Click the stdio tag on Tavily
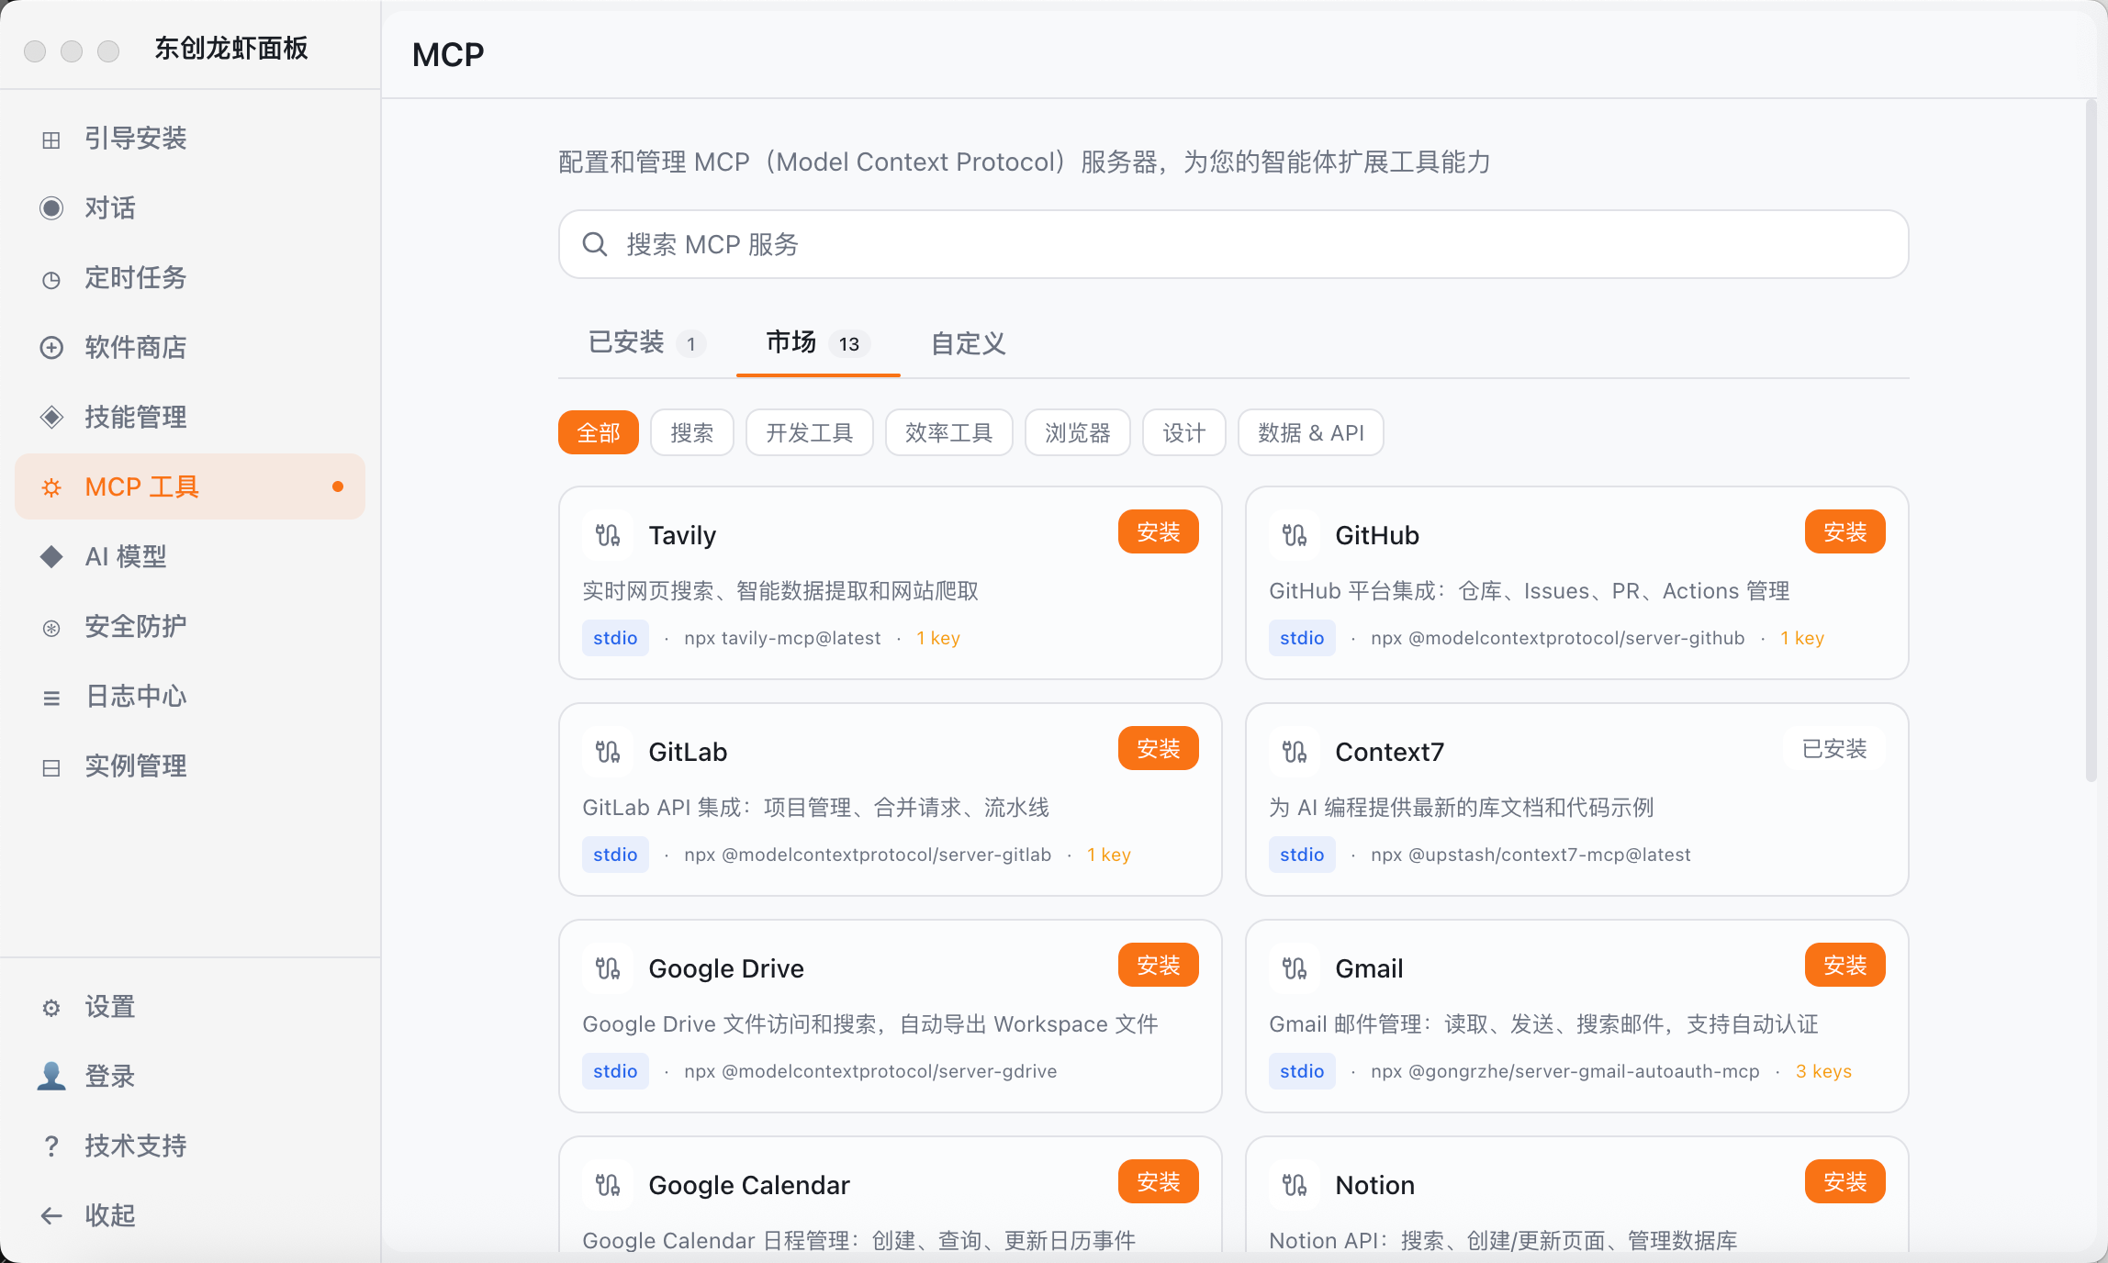This screenshot has height=1263, width=2108. pos(615,638)
